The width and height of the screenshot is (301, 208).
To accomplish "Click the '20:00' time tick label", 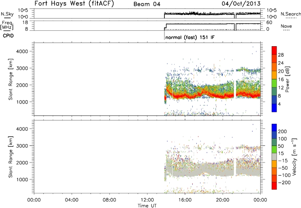I will pos(223,200).
